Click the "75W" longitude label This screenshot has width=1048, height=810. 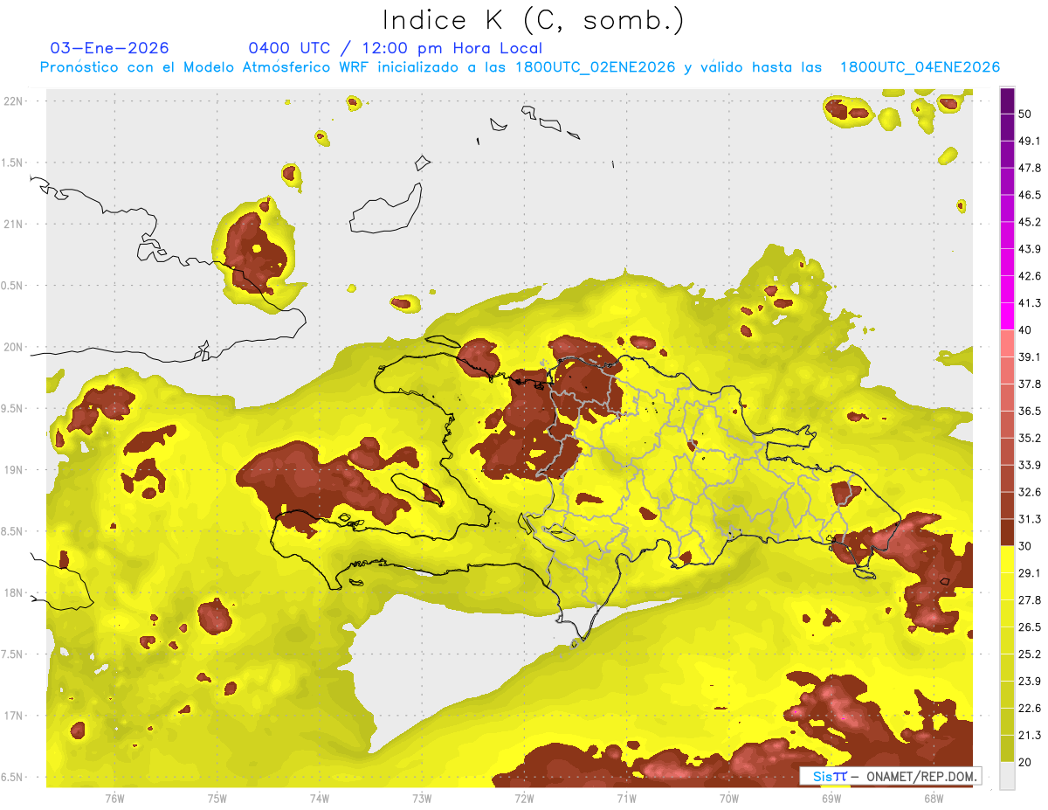pyautogui.click(x=217, y=798)
